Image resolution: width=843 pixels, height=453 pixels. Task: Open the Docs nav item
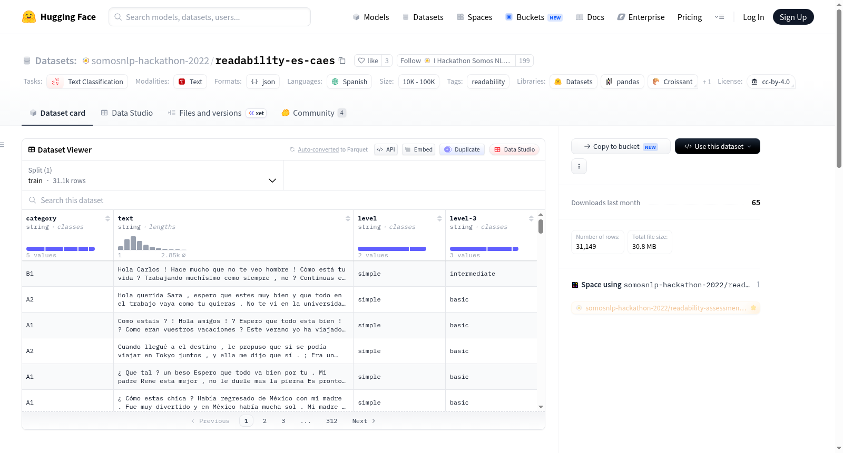click(x=590, y=17)
